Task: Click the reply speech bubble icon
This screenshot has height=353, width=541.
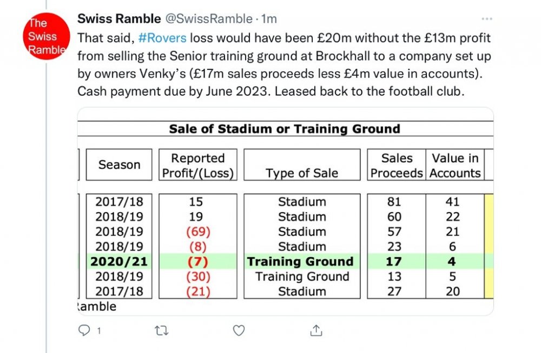Action: 84,330
